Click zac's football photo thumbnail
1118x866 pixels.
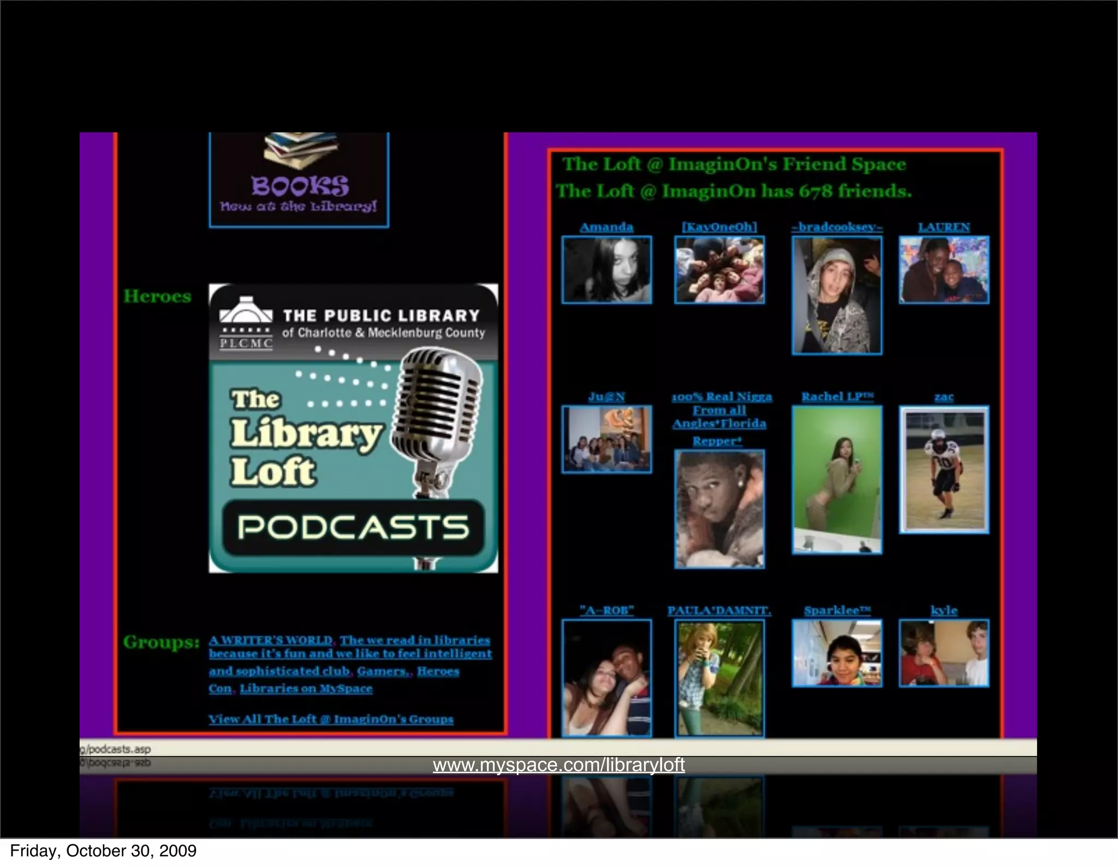(943, 469)
